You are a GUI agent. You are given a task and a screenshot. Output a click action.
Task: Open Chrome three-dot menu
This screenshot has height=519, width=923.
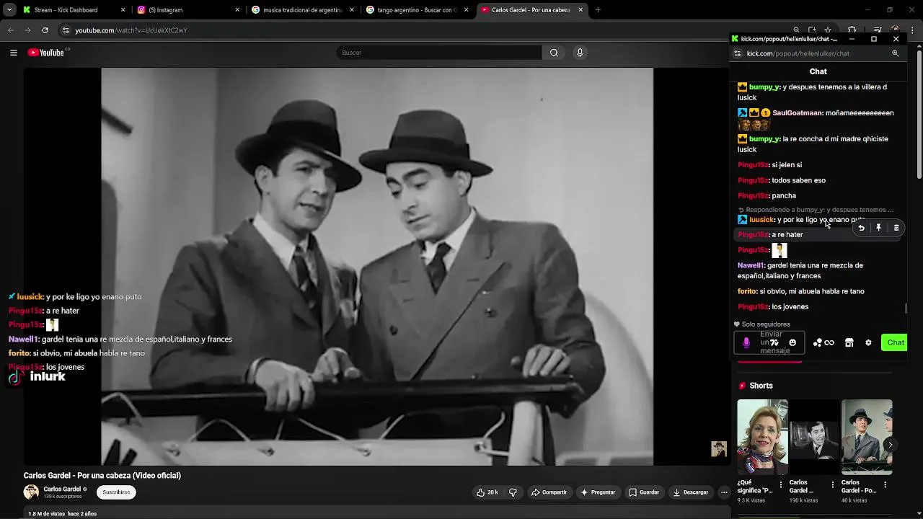(x=912, y=30)
